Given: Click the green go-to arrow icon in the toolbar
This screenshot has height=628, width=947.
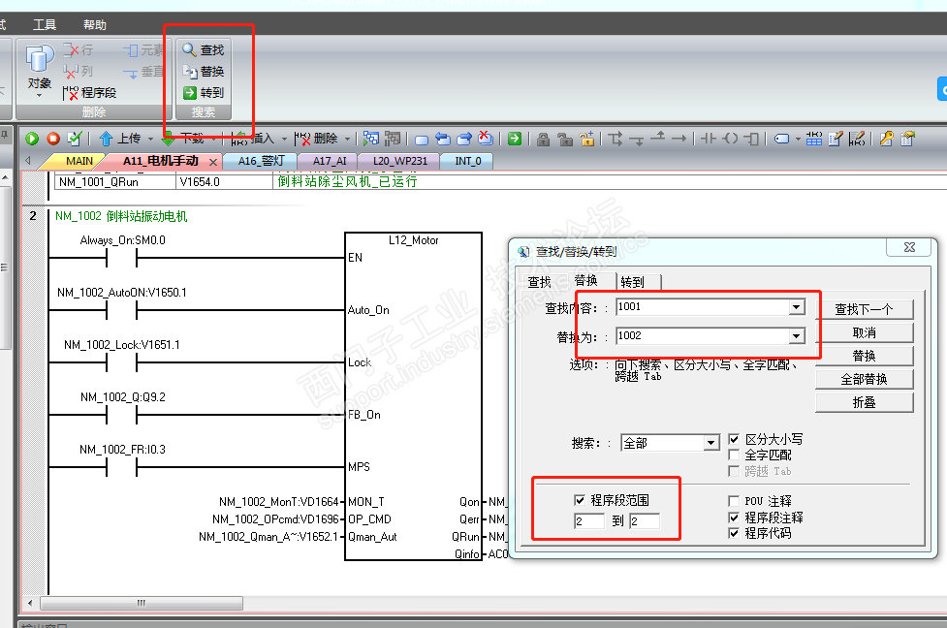Looking at the screenshot, I should 514,139.
